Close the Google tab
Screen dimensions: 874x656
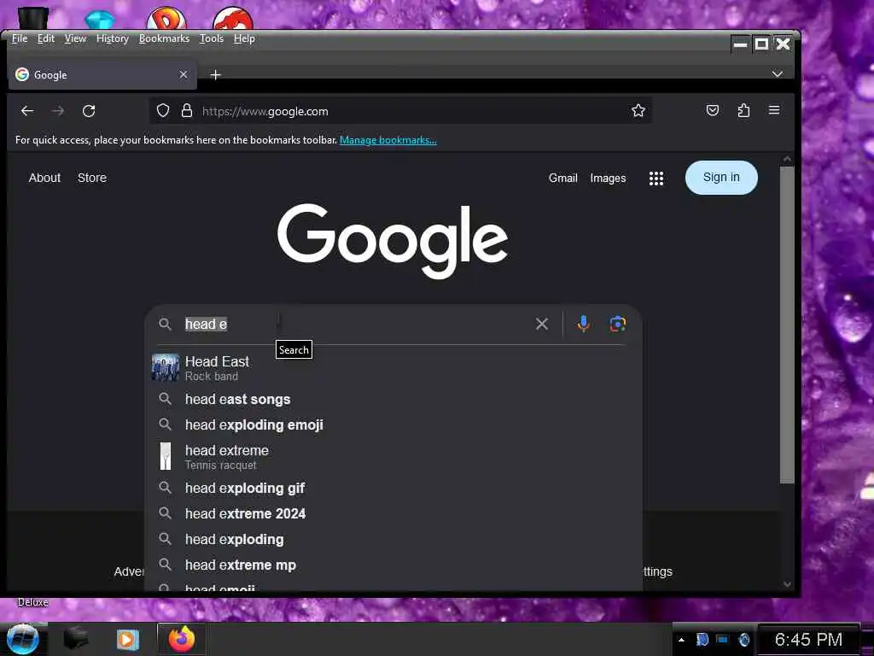pyautogui.click(x=184, y=74)
